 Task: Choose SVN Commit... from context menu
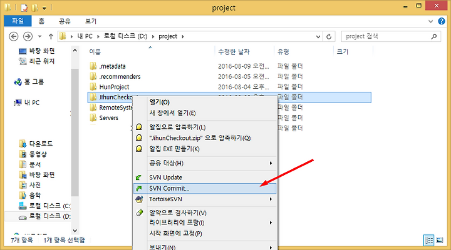click(205, 188)
